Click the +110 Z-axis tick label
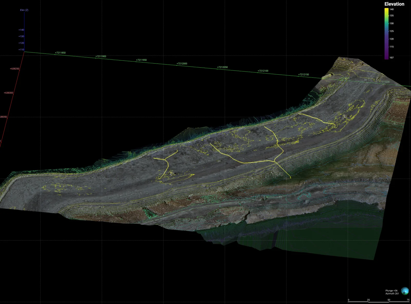The width and height of the screenshot is (411, 304). 21,50
